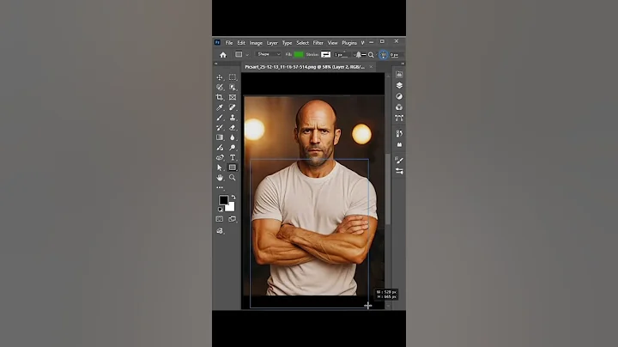Open the Image menu
618x347 pixels.
coord(256,43)
